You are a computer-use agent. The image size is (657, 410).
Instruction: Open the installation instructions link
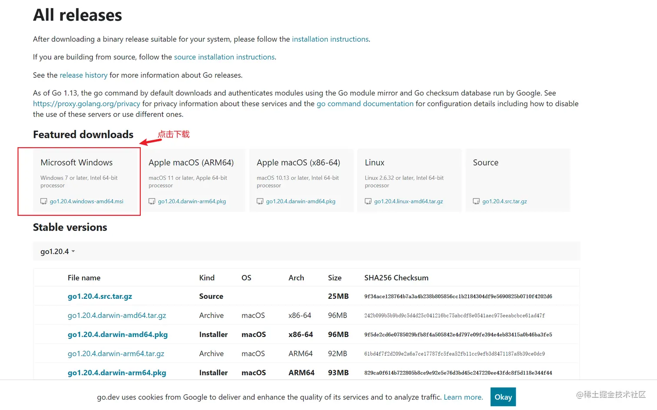pos(330,39)
